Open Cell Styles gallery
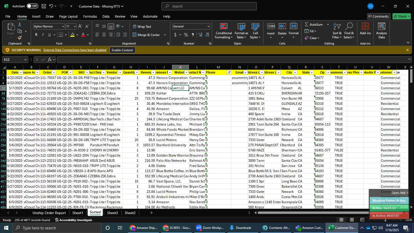 (255, 31)
